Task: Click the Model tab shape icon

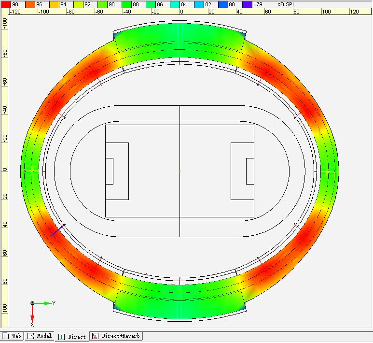Action: pos(31,336)
